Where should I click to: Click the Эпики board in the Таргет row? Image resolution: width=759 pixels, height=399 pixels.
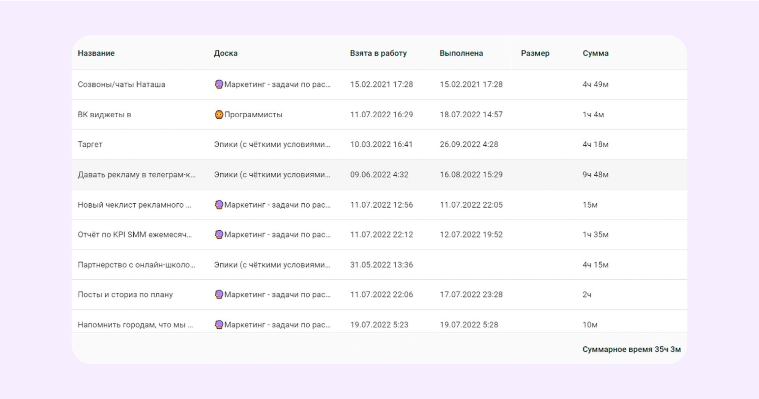point(272,144)
